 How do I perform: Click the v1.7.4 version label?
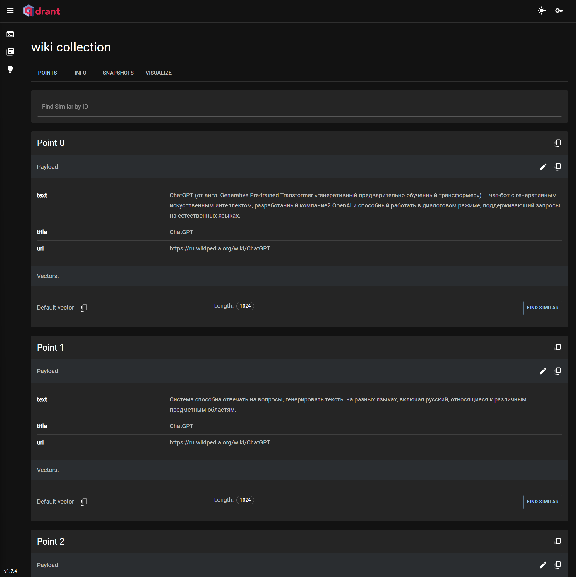pyautogui.click(x=11, y=571)
